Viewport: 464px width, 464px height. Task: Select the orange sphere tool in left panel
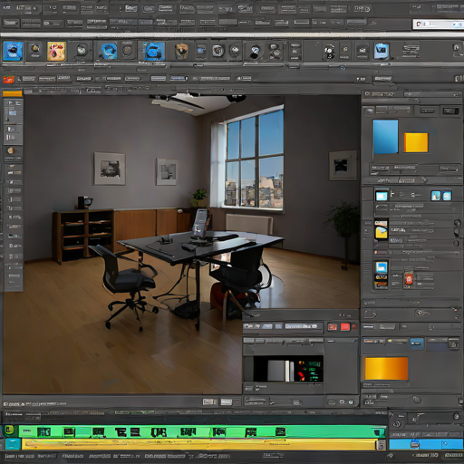click(11, 150)
